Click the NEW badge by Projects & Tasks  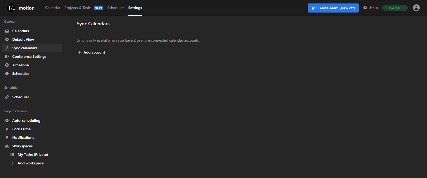coord(98,8)
